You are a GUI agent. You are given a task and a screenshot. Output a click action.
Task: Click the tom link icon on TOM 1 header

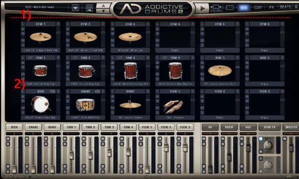coord(30,58)
